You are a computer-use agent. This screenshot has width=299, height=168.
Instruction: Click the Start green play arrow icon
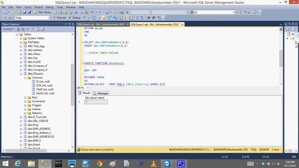click(x=128, y=13)
